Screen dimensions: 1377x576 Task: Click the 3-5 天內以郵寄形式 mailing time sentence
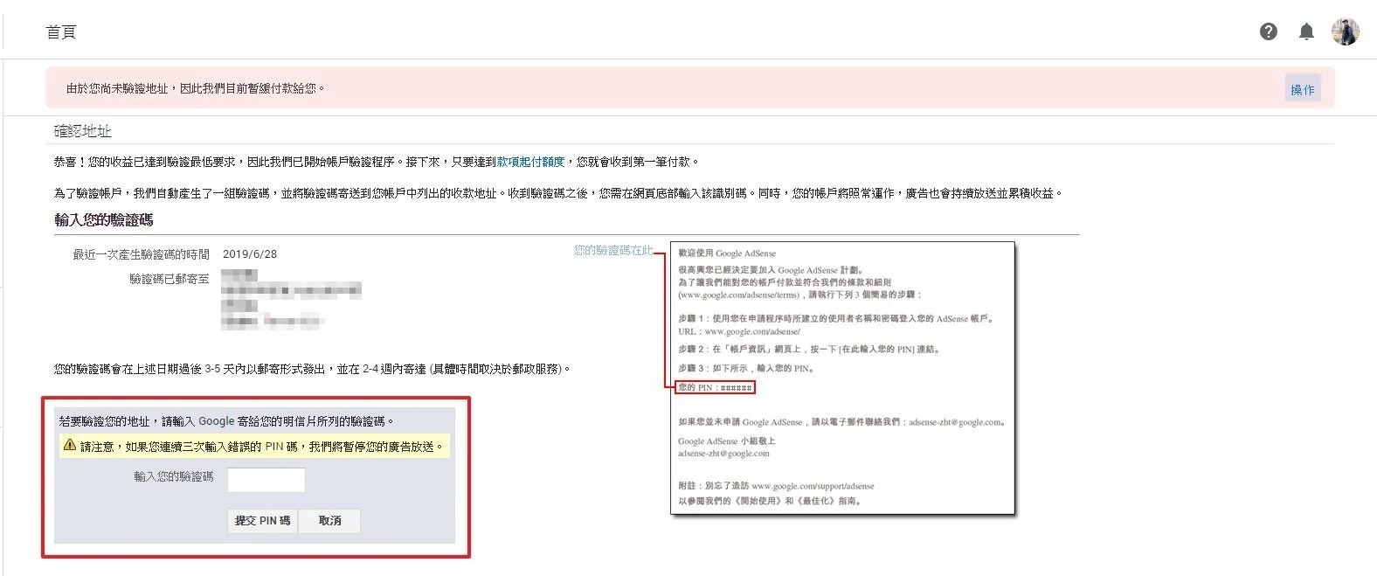coord(313,369)
